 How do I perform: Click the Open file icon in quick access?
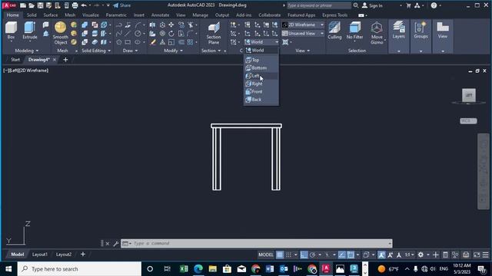(x=32, y=5)
